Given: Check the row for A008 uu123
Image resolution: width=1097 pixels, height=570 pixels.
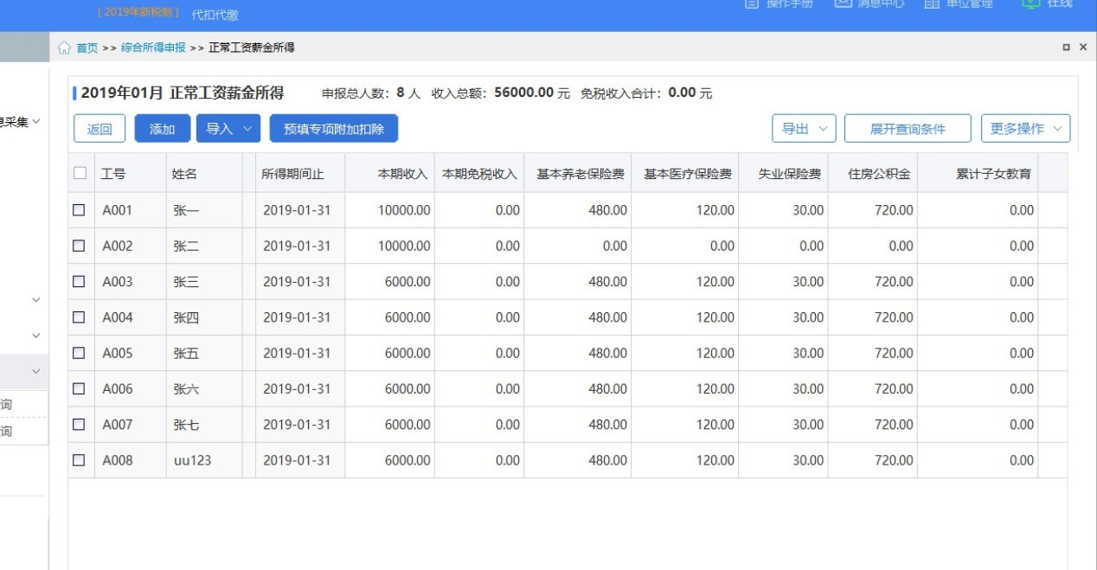Looking at the screenshot, I should coord(79,460).
